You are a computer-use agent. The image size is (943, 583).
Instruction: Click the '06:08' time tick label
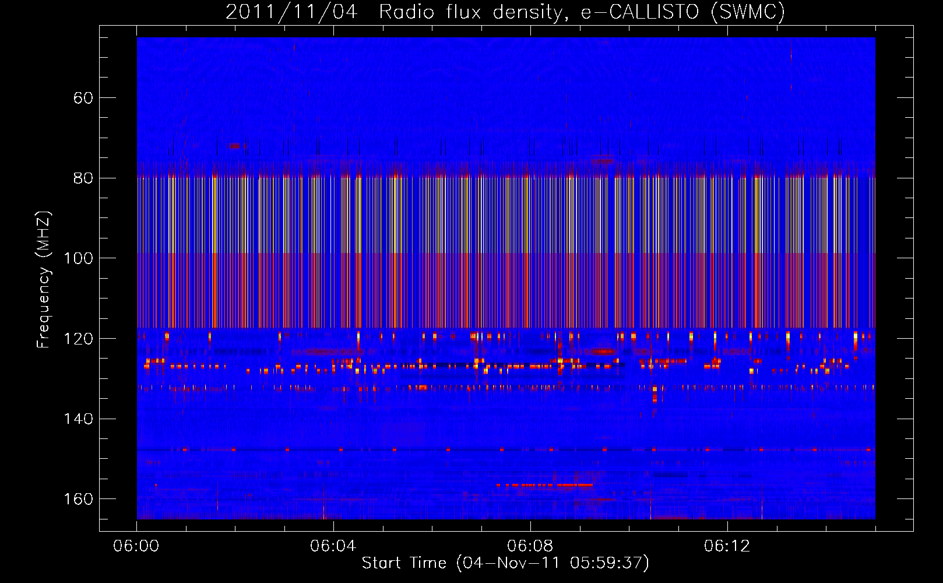(530, 546)
